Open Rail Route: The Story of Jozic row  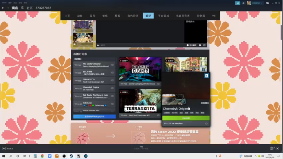tap(94, 96)
